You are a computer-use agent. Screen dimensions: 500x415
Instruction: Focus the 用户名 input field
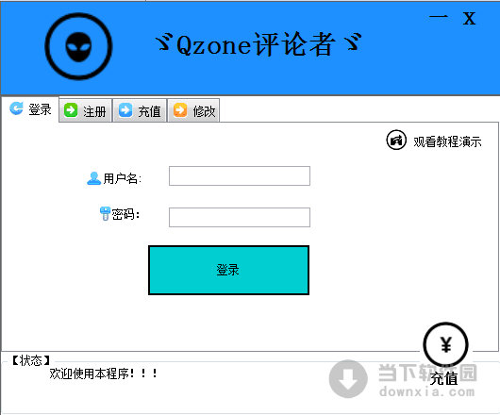(240, 175)
